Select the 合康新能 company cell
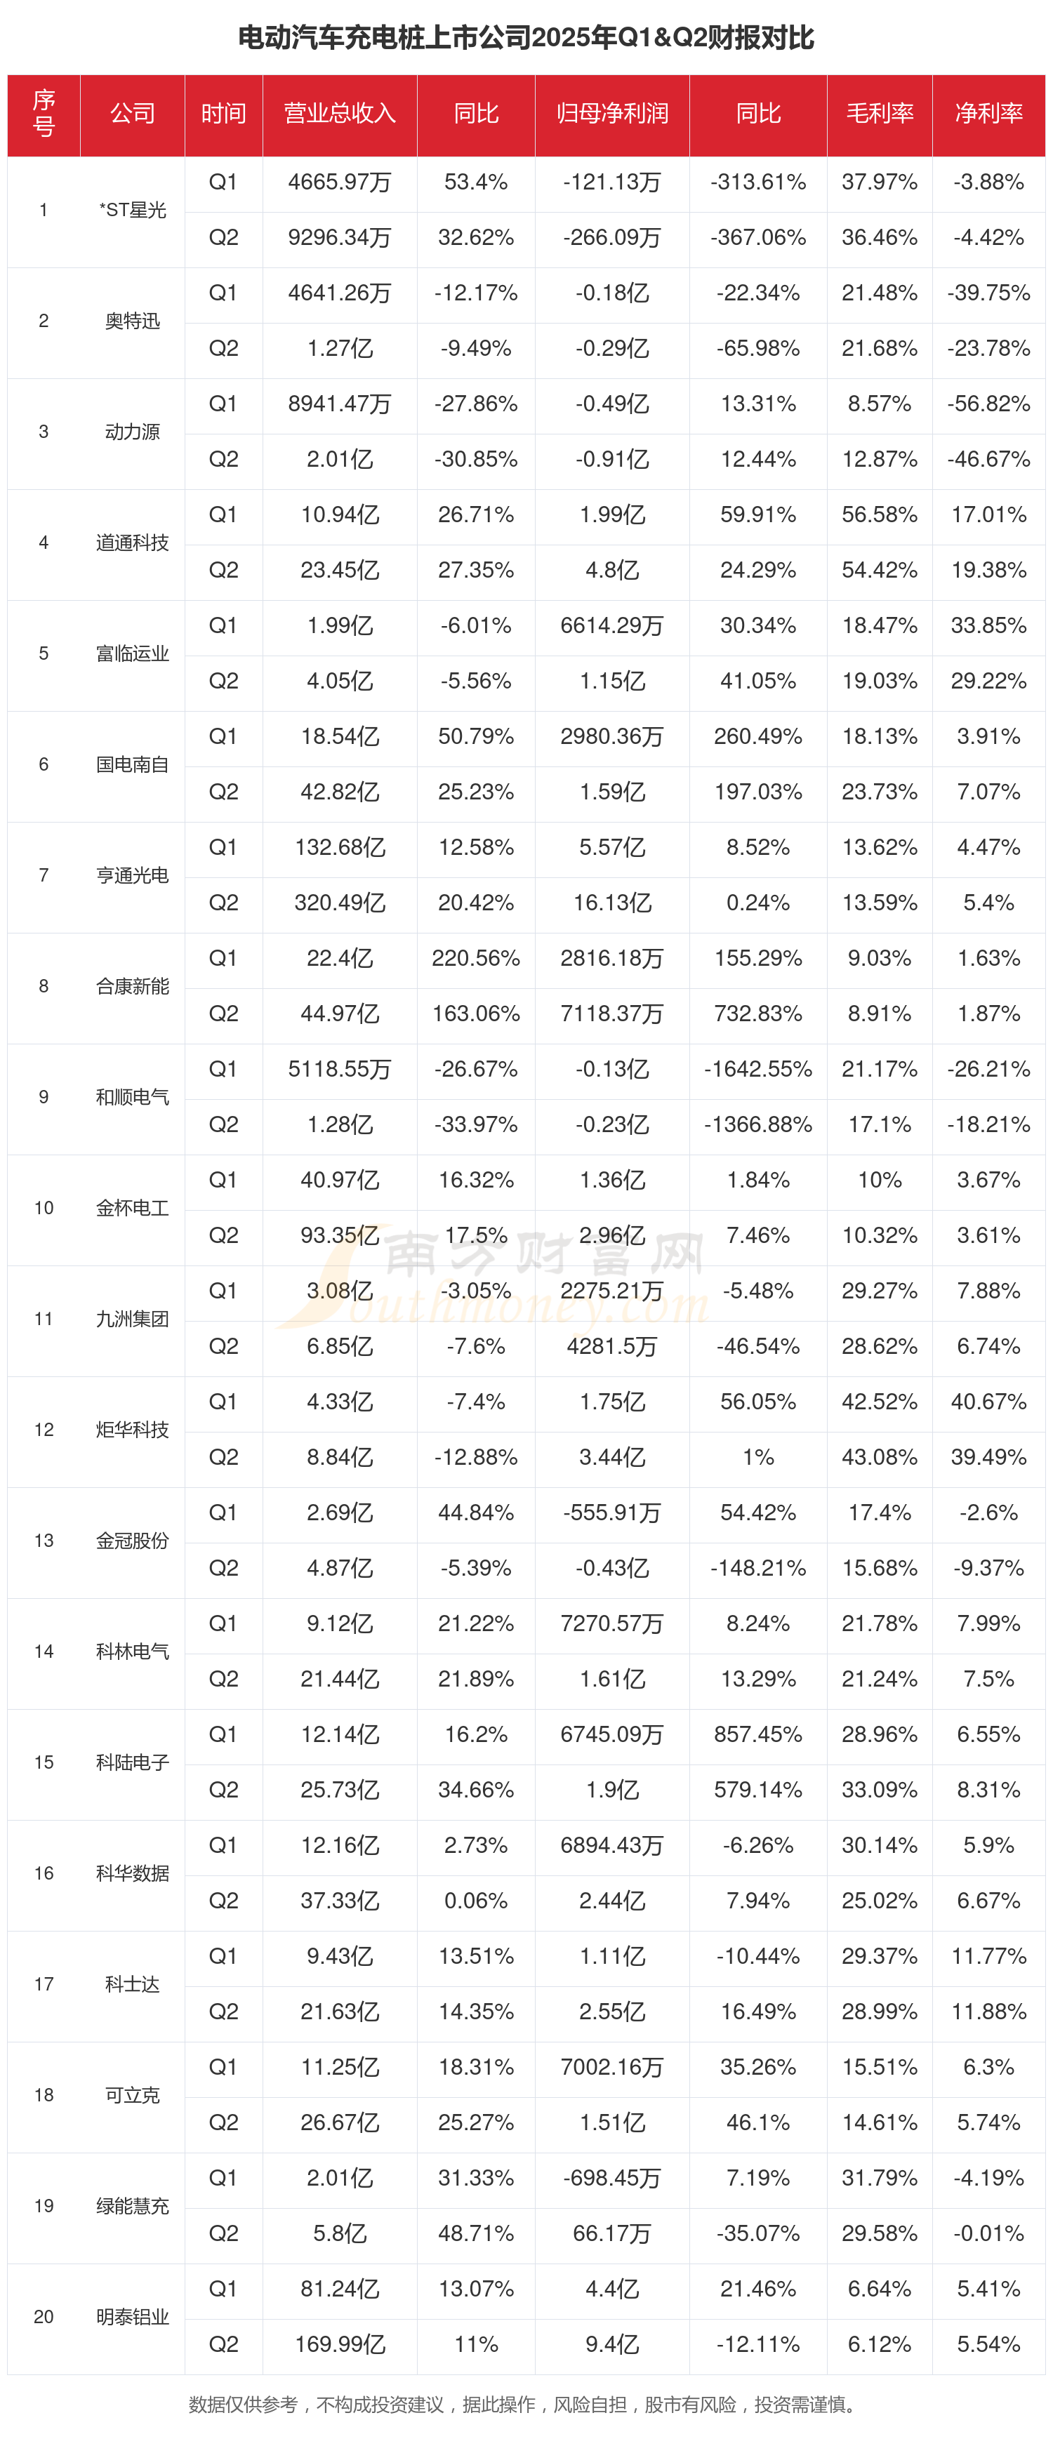1053x2446 pixels. click(x=132, y=985)
